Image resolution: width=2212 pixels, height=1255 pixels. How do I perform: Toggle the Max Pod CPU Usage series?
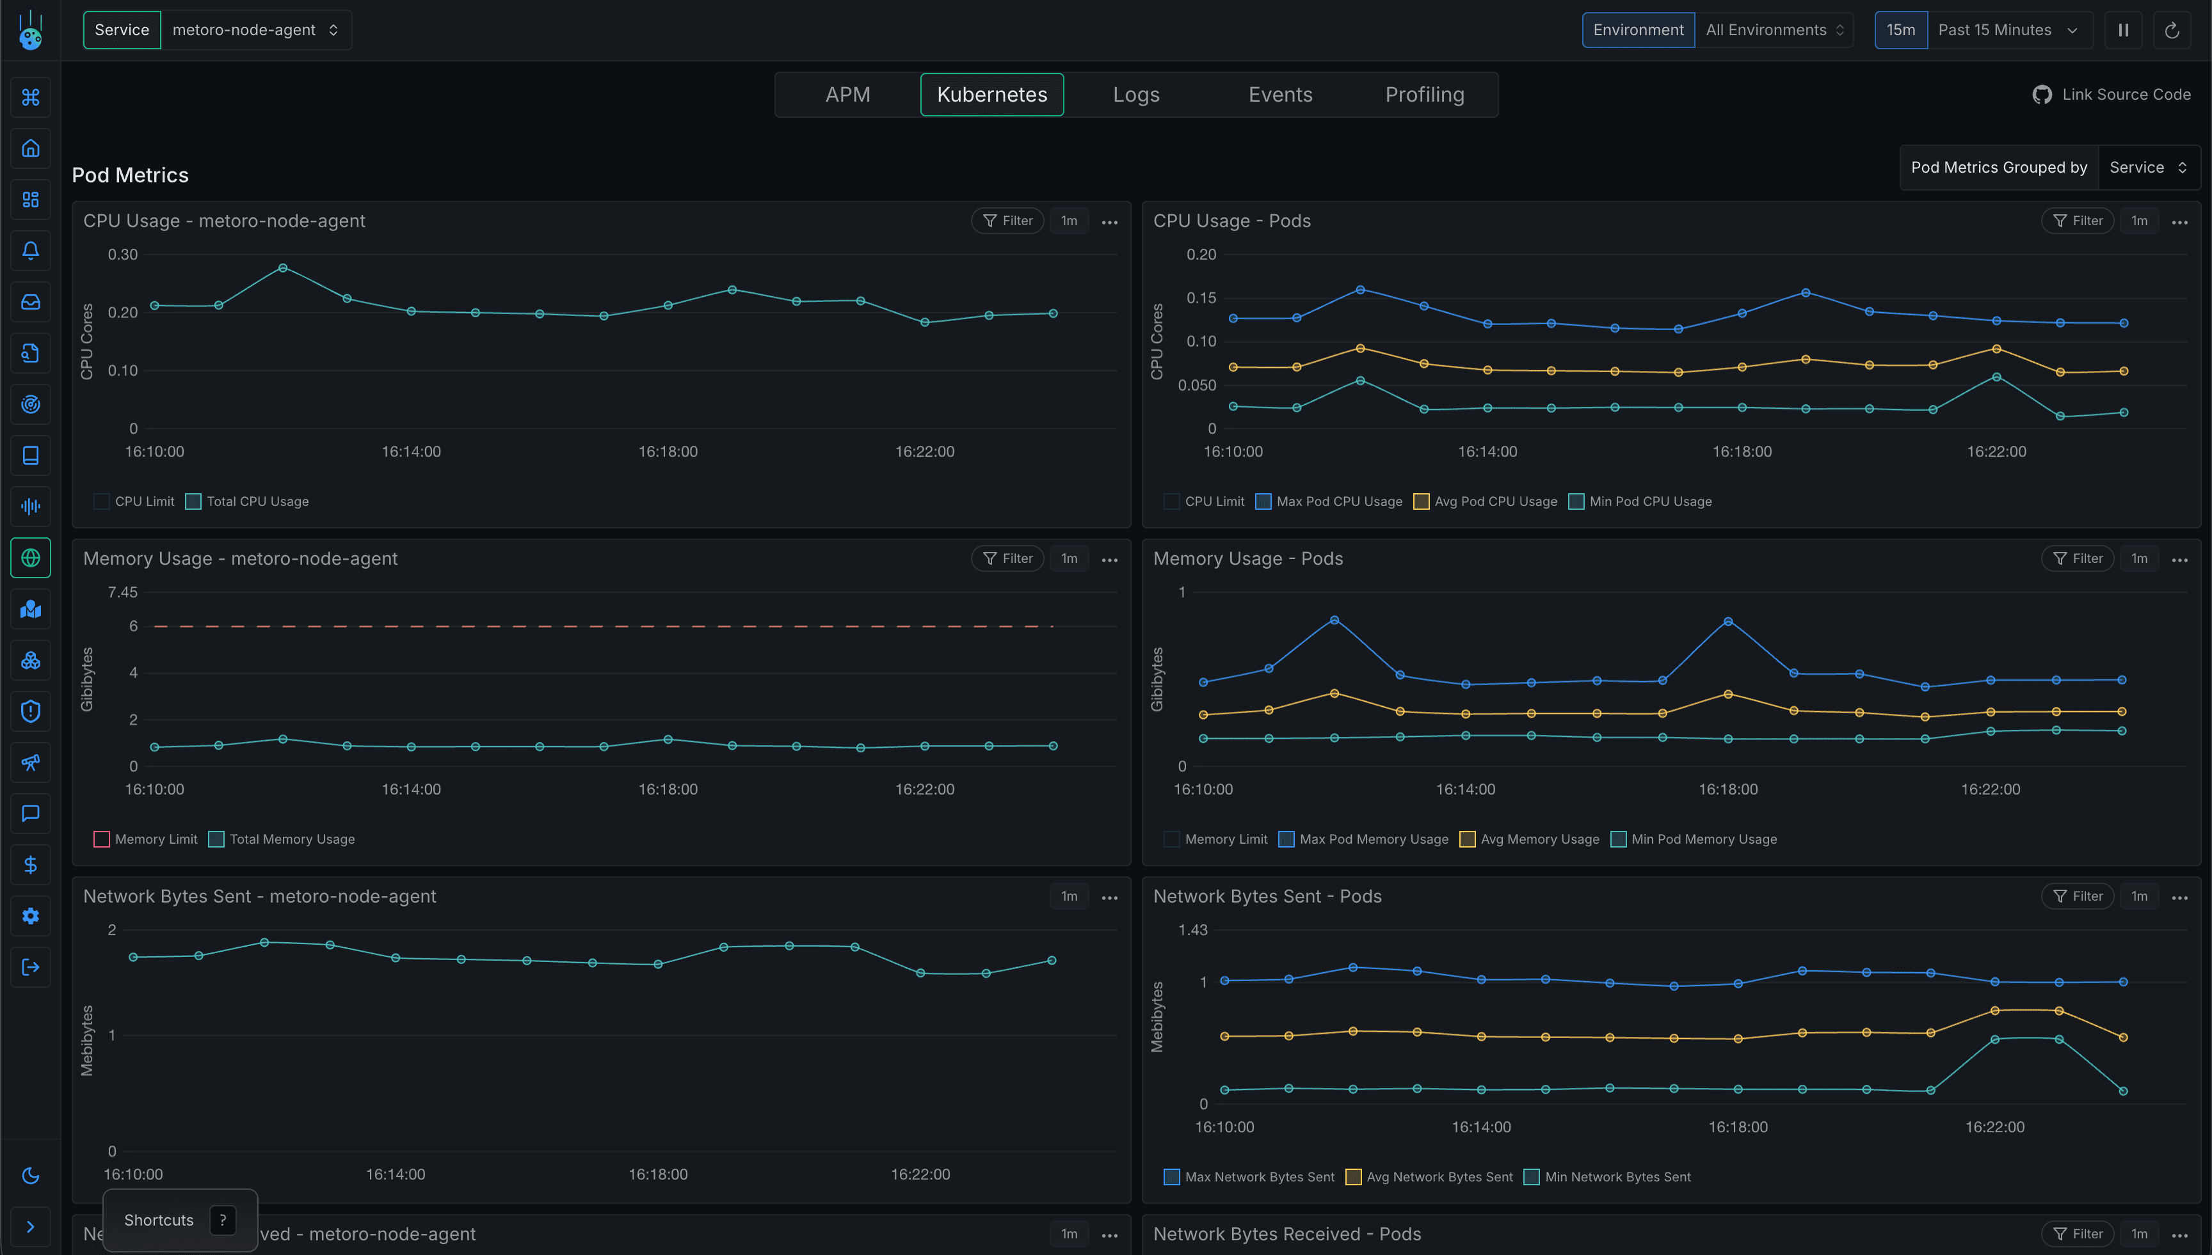(x=1263, y=501)
